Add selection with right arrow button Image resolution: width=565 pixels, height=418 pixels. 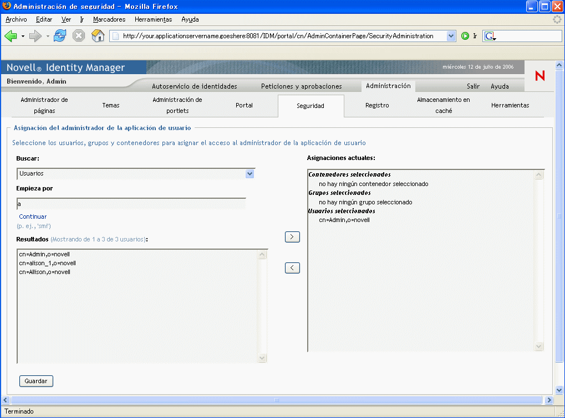[292, 237]
